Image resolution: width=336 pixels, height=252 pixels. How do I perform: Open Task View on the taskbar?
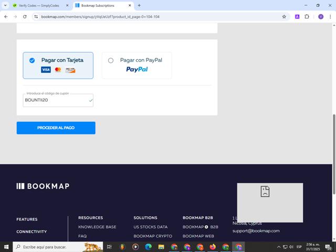click(109, 247)
